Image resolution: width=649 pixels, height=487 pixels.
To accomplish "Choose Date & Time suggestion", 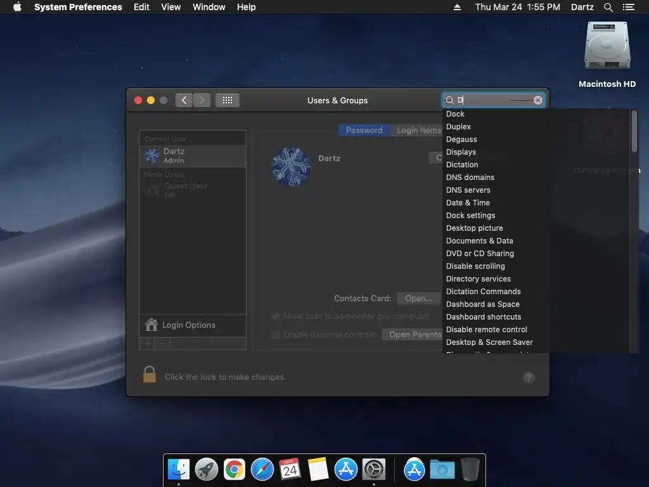I will 468,203.
